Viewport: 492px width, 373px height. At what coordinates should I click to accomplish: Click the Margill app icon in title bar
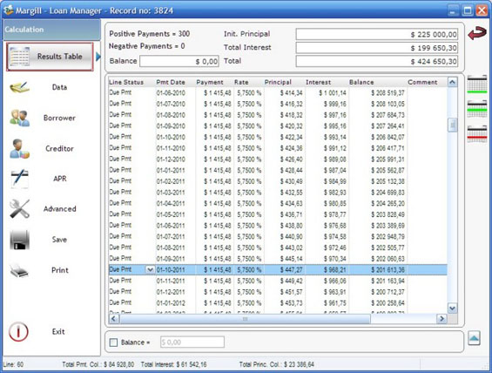tap(9, 10)
